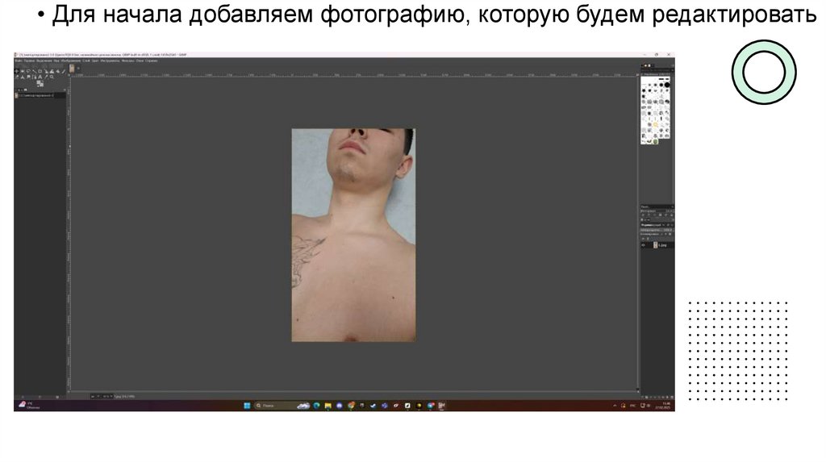Select the Unified Transform tool
826x463 pixels.
(46, 71)
